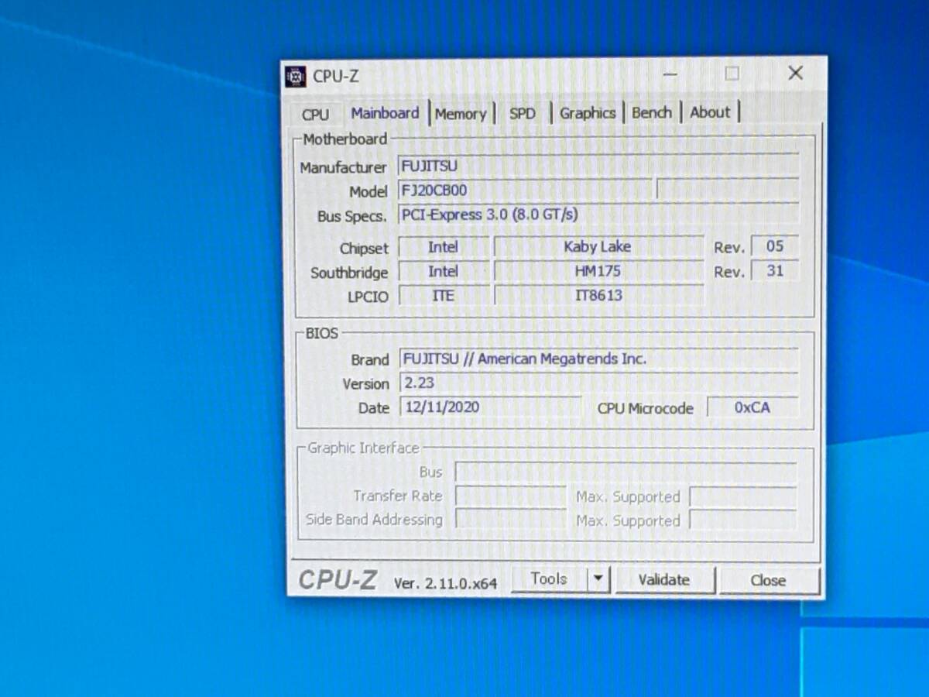Viewport: 929px width, 697px height.
Task: Open the About tab
Action: click(710, 112)
